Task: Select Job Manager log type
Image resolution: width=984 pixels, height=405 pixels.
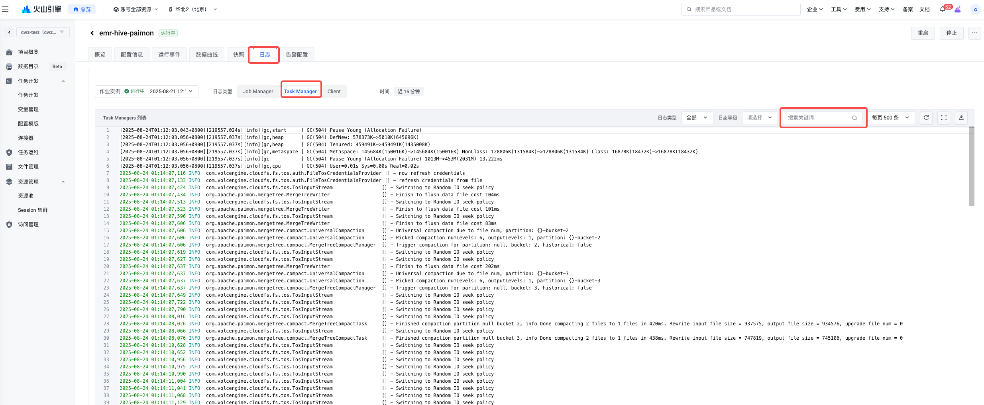Action: (258, 92)
